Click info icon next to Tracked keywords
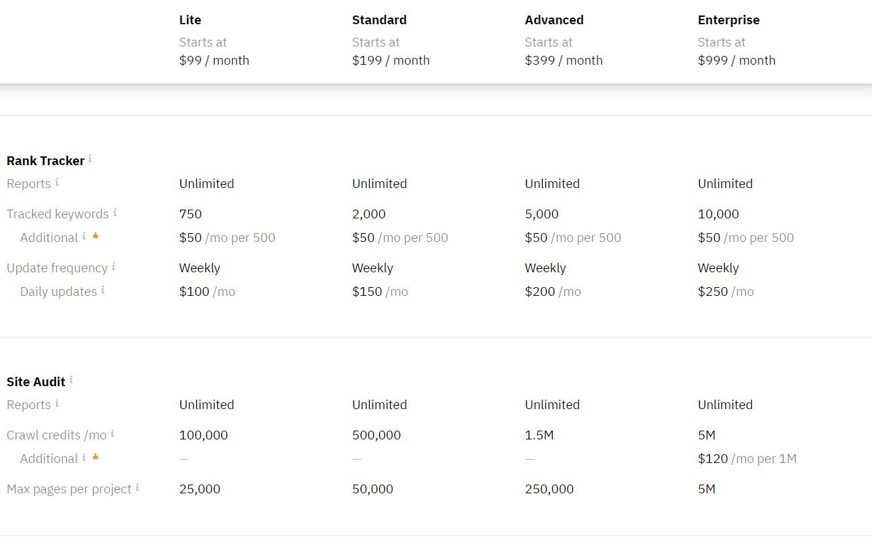 click(115, 212)
